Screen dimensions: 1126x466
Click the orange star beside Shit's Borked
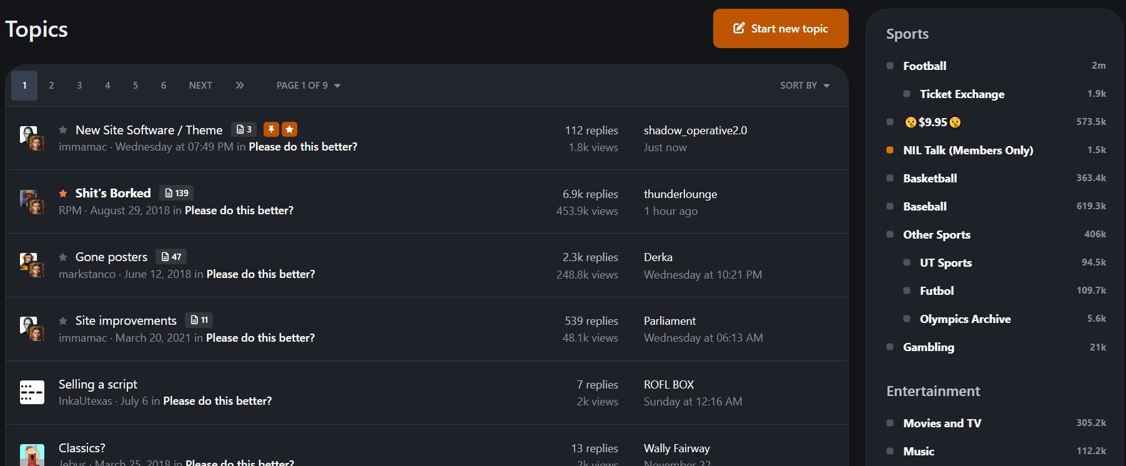coord(63,194)
